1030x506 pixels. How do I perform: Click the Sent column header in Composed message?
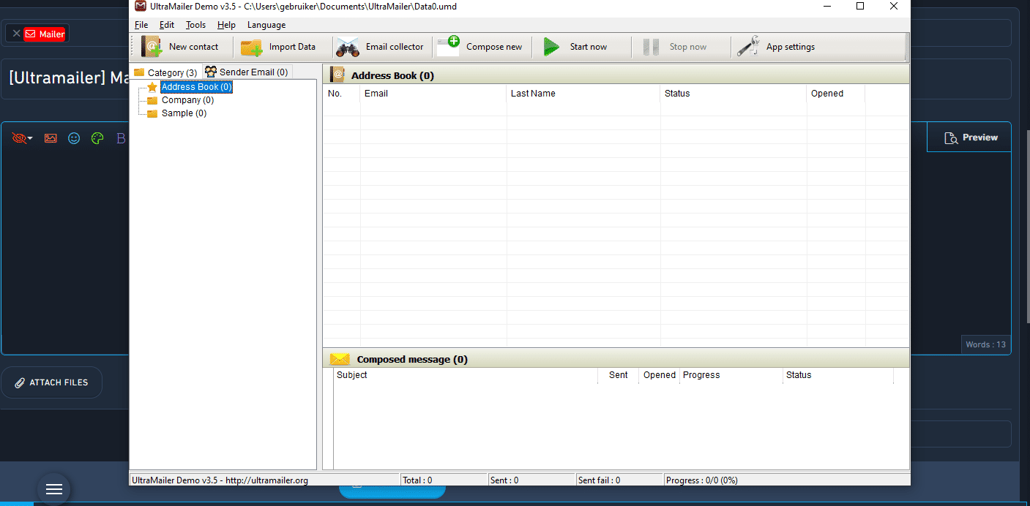619,375
